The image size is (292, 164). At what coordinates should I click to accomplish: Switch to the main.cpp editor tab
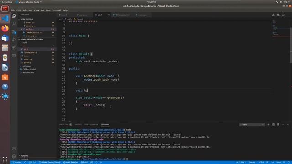[142, 15]
